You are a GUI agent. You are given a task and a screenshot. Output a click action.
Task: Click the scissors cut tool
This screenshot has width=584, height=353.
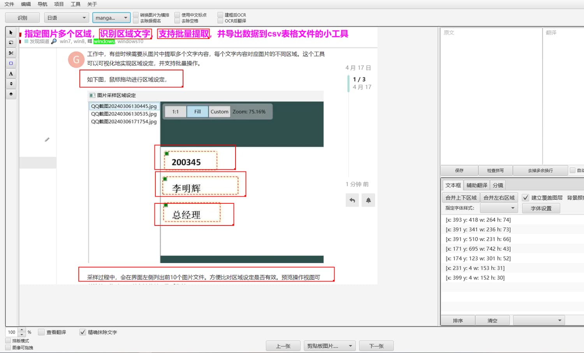pos(11,53)
